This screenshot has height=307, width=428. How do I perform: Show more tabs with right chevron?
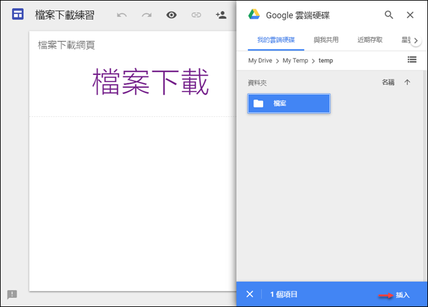coord(416,41)
